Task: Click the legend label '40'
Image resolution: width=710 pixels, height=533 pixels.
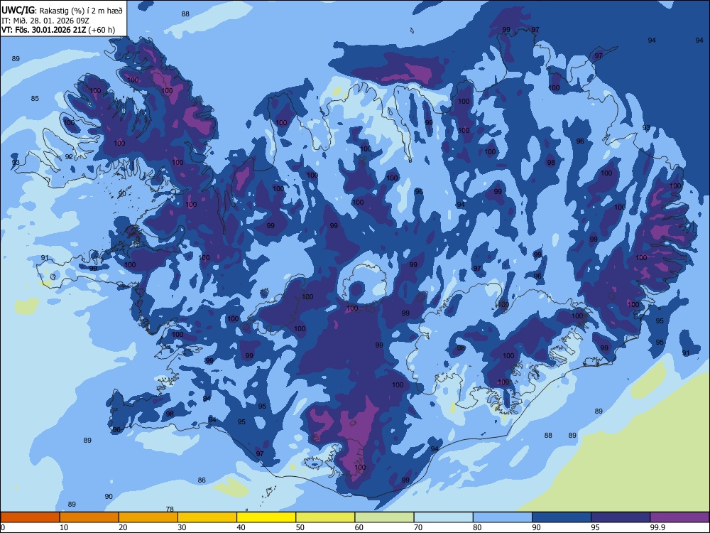Action: click(x=241, y=527)
